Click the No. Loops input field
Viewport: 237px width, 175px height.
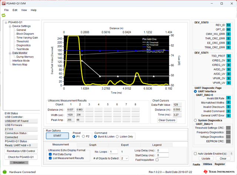[114, 152]
